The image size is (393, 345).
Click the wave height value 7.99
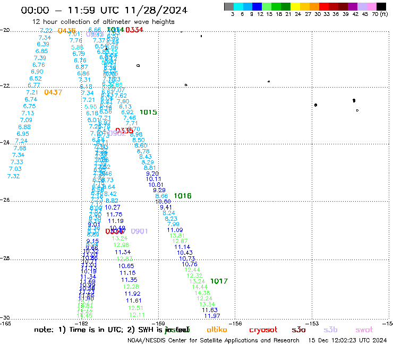coord(173,224)
